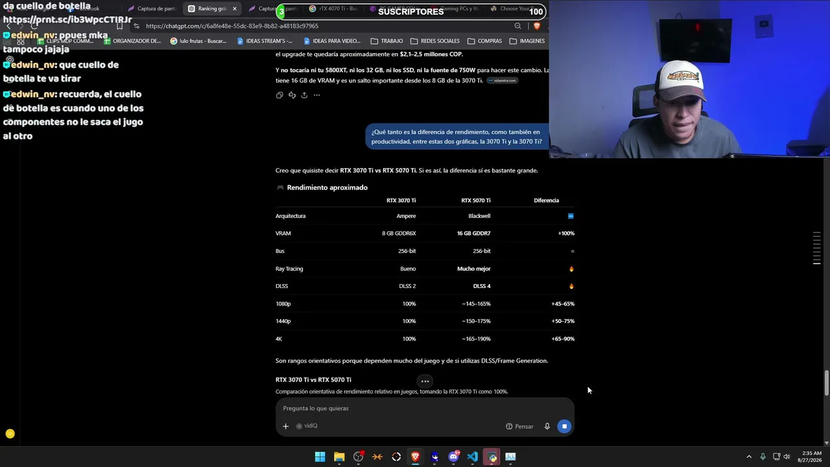Click the Brave browser taskbar icon
Image resolution: width=830 pixels, height=467 pixels.
coord(416,457)
